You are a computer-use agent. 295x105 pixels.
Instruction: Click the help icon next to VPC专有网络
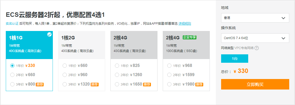[257, 48]
